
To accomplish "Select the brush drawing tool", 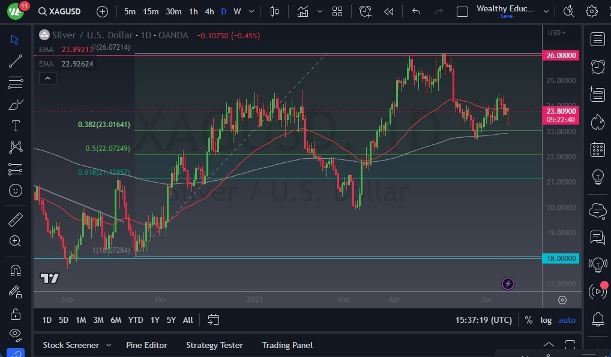I will coord(16,104).
